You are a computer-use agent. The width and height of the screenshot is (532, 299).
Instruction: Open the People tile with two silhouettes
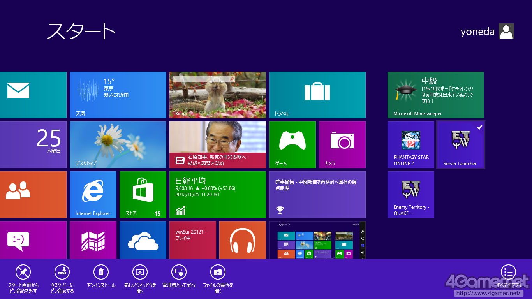(x=33, y=195)
